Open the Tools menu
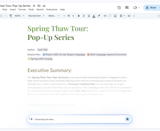The image size is (160, 131). (x=31, y=10)
